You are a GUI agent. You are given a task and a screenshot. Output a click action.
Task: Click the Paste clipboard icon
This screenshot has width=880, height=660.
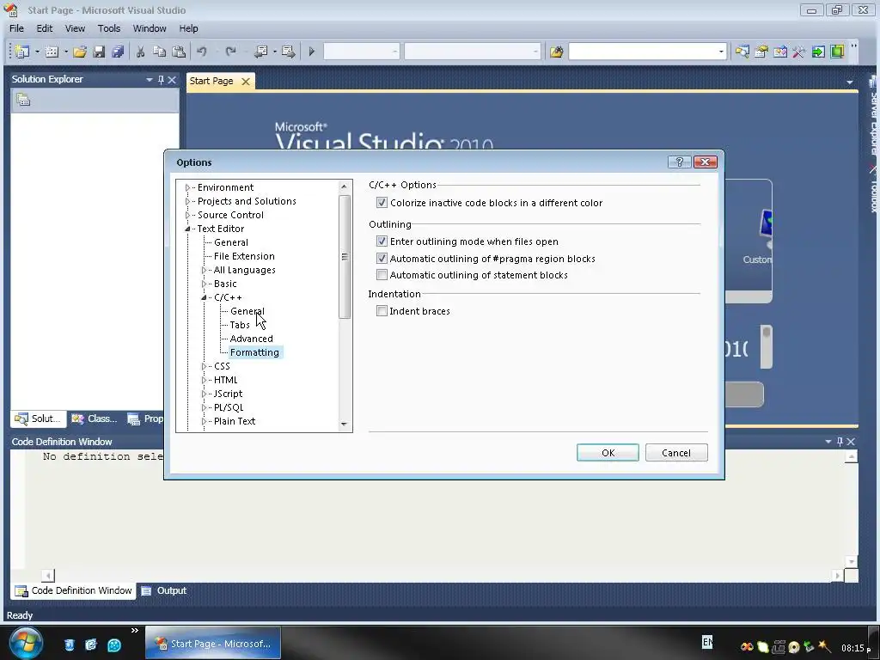click(x=179, y=52)
